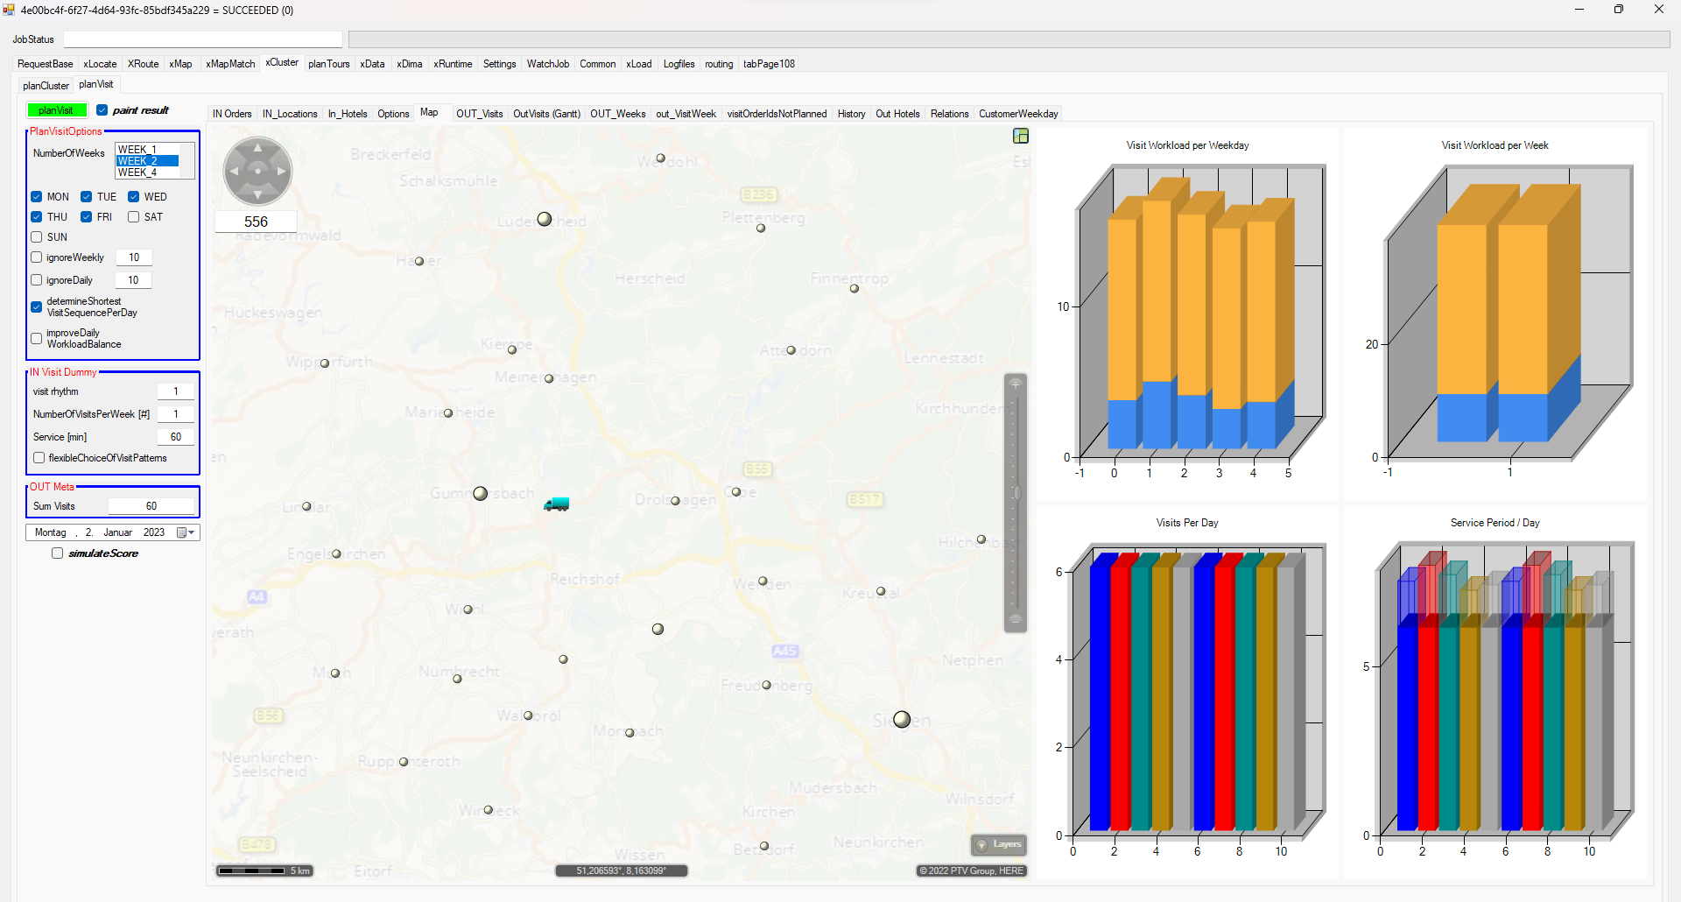This screenshot has height=902, width=1681.
Task: Click the map zoom slider handle
Action: 1016,493
